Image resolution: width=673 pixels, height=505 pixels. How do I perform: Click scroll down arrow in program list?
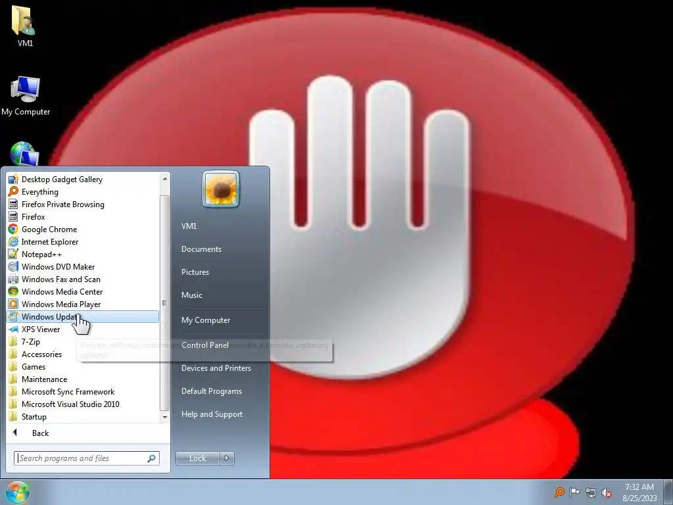[x=165, y=417]
